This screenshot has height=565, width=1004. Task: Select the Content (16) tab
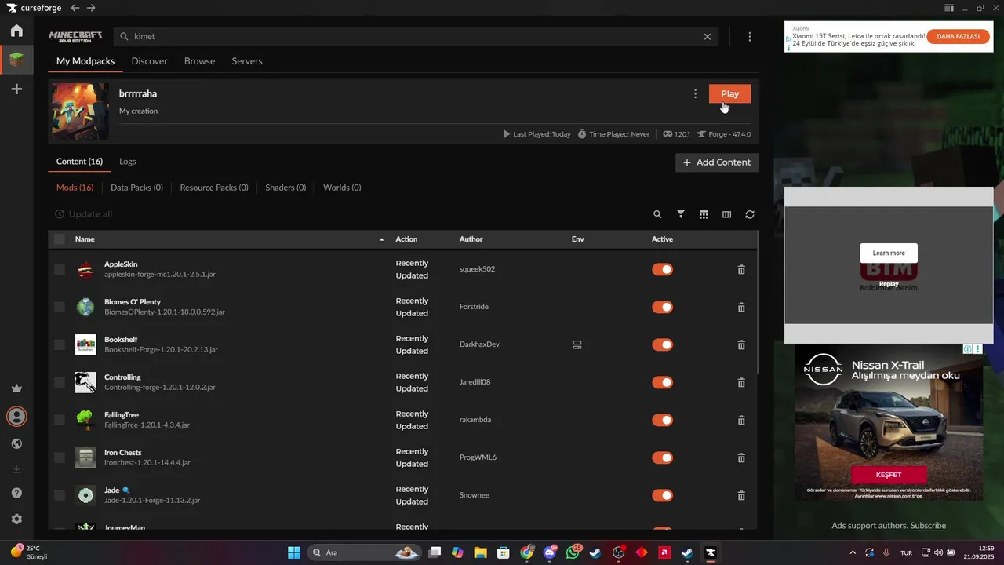[79, 162]
